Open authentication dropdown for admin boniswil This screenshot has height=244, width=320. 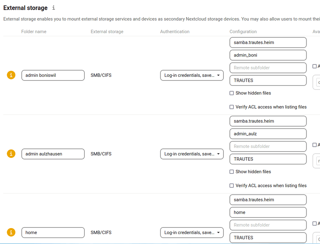[192, 75]
